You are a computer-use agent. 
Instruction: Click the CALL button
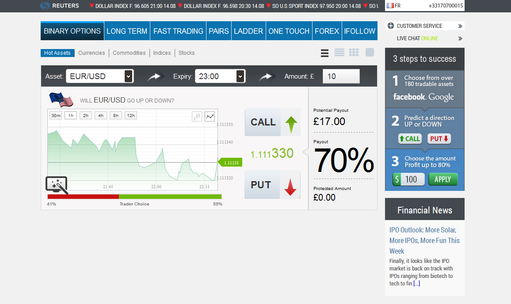point(272,122)
